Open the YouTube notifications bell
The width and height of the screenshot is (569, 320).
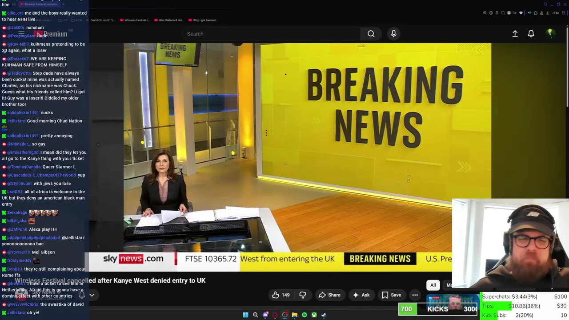[531, 34]
